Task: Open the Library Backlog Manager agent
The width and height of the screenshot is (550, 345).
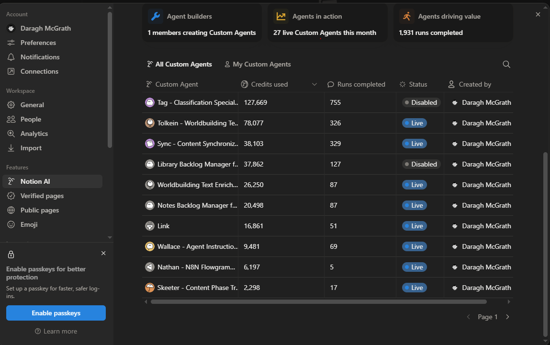Action: pyautogui.click(x=198, y=165)
